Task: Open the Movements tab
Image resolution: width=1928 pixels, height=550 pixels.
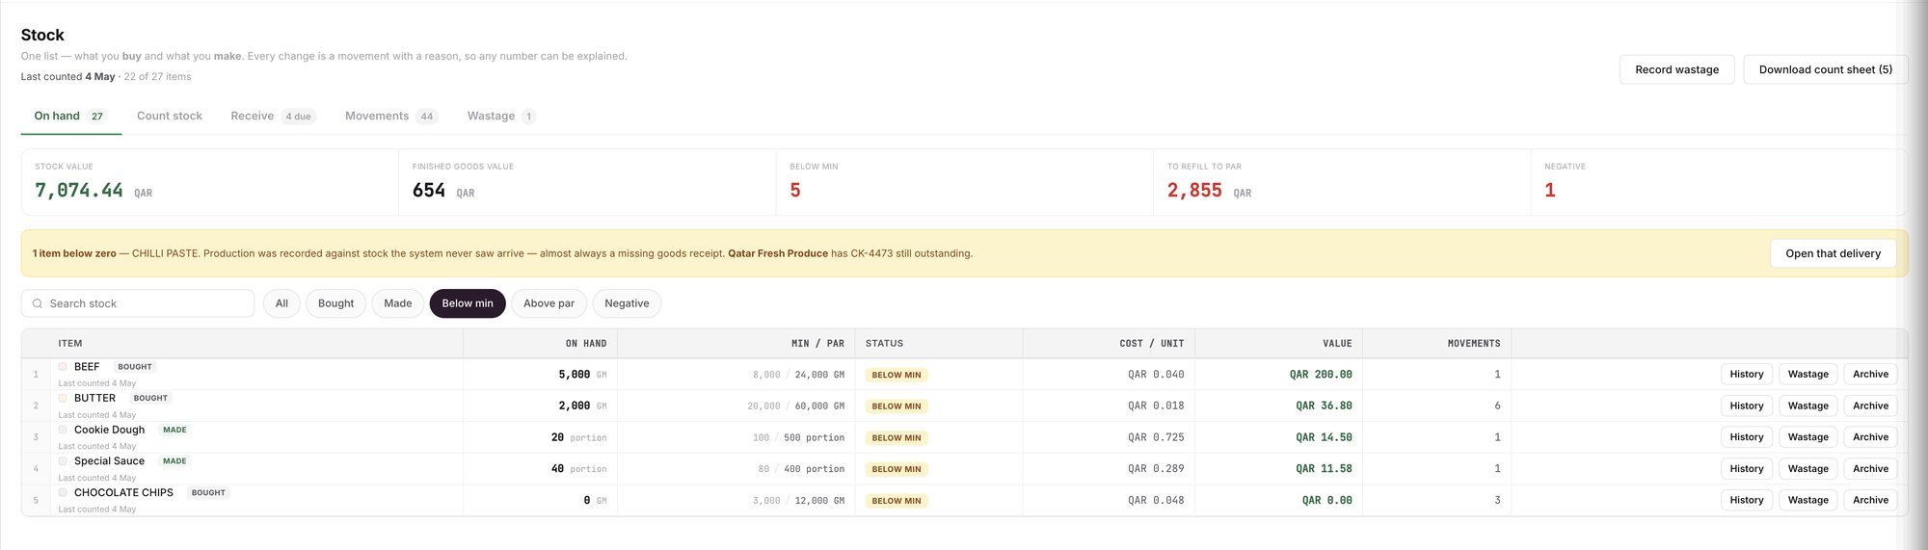Action: (391, 116)
